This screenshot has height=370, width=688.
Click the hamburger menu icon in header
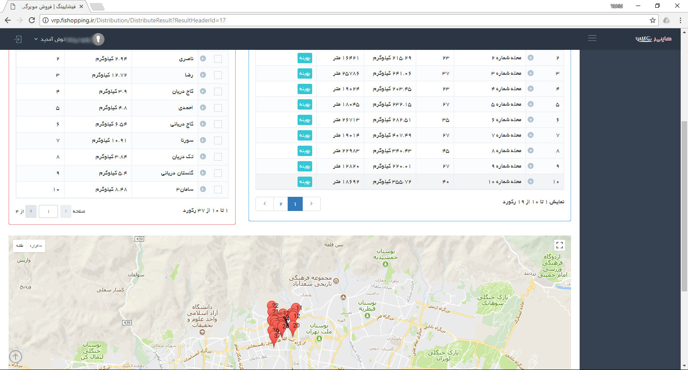[592, 38]
